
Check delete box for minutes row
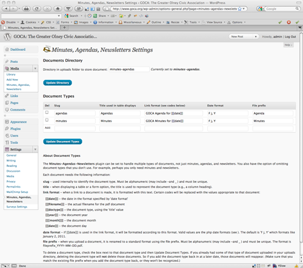click(x=47, y=120)
